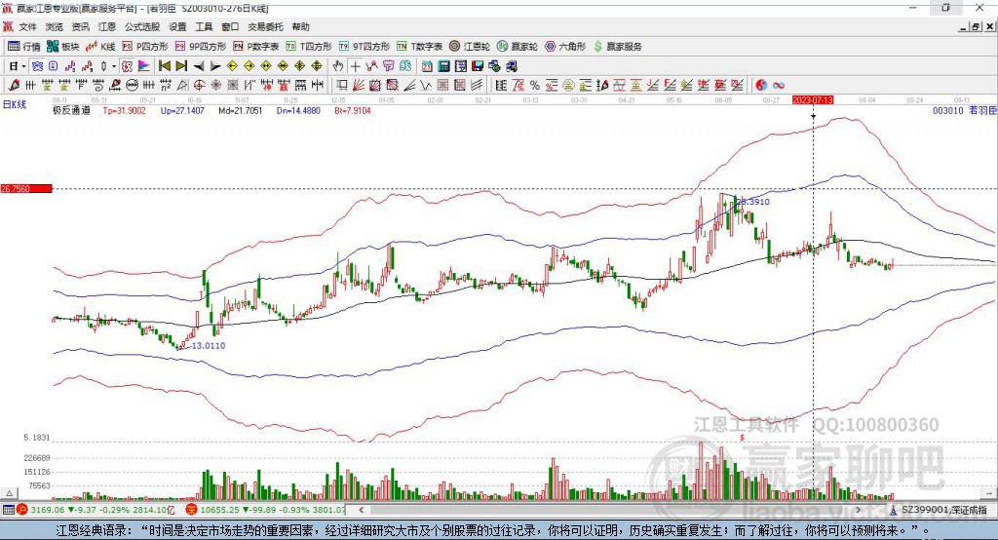Open the 交易委托 menu

click(265, 26)
